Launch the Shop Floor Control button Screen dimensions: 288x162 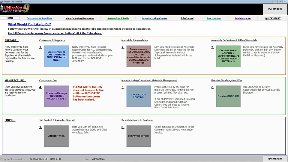point(139,96)
